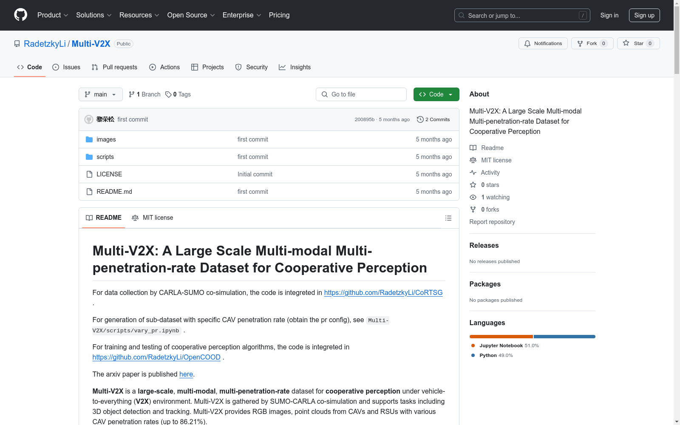The width and height of the screenshot is (680, 425).
Task: Switch to the Insights tab
Action: (x=295, y=67)
